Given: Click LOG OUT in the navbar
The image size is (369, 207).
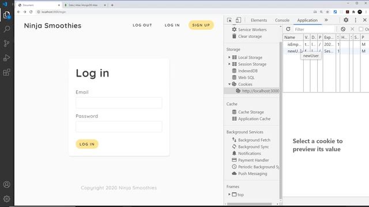Looking at the screenshot, I should [142, 25].
